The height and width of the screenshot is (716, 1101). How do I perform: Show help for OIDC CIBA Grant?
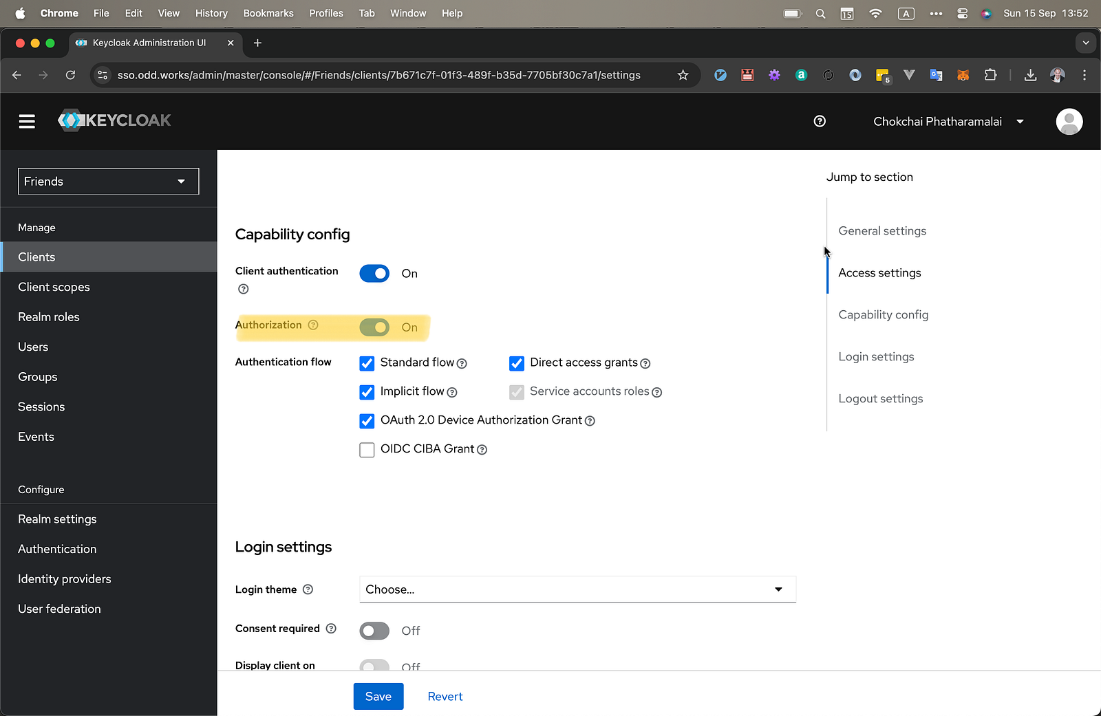[482, 450]
